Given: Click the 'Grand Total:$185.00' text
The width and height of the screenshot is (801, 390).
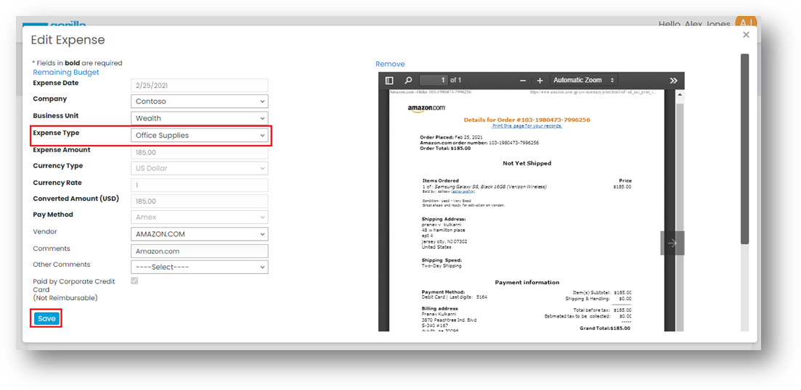Looking at the screenshot, I should (x=605, y=328).
